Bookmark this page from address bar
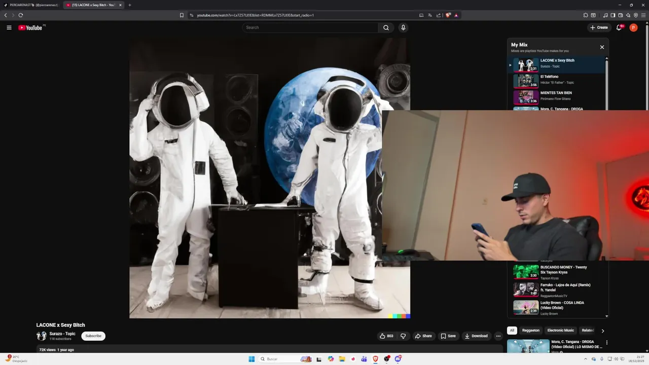649x365 pixels. click(182, 15)
